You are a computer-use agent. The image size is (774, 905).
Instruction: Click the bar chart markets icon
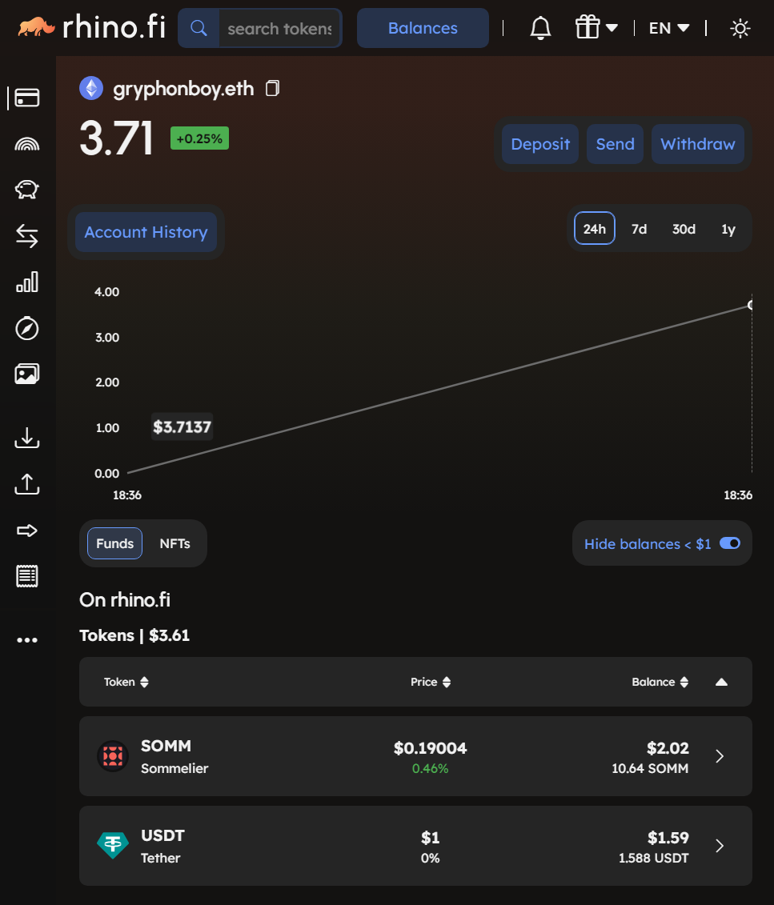pos(26,282)
